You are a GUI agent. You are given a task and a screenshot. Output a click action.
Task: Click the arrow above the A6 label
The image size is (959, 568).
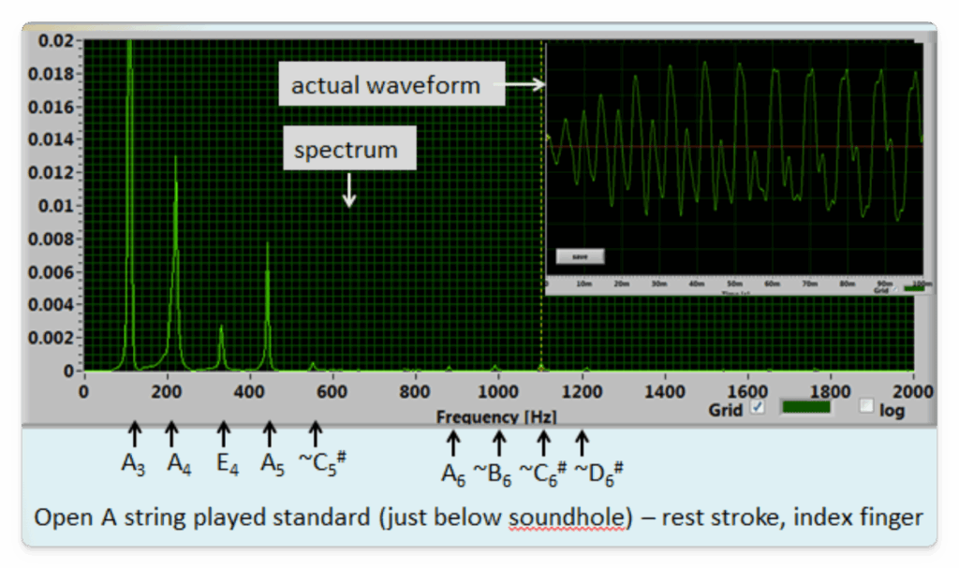point(454,441)
